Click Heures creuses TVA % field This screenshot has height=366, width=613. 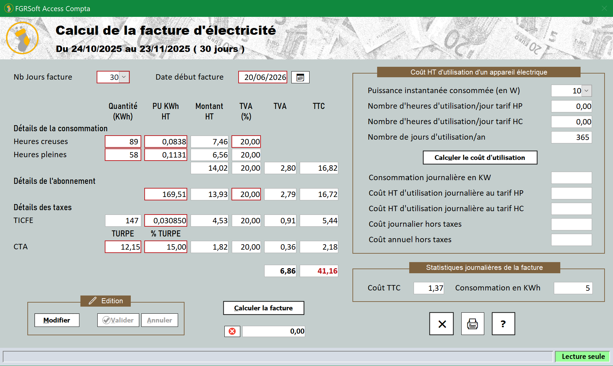(x=246, y=142)
